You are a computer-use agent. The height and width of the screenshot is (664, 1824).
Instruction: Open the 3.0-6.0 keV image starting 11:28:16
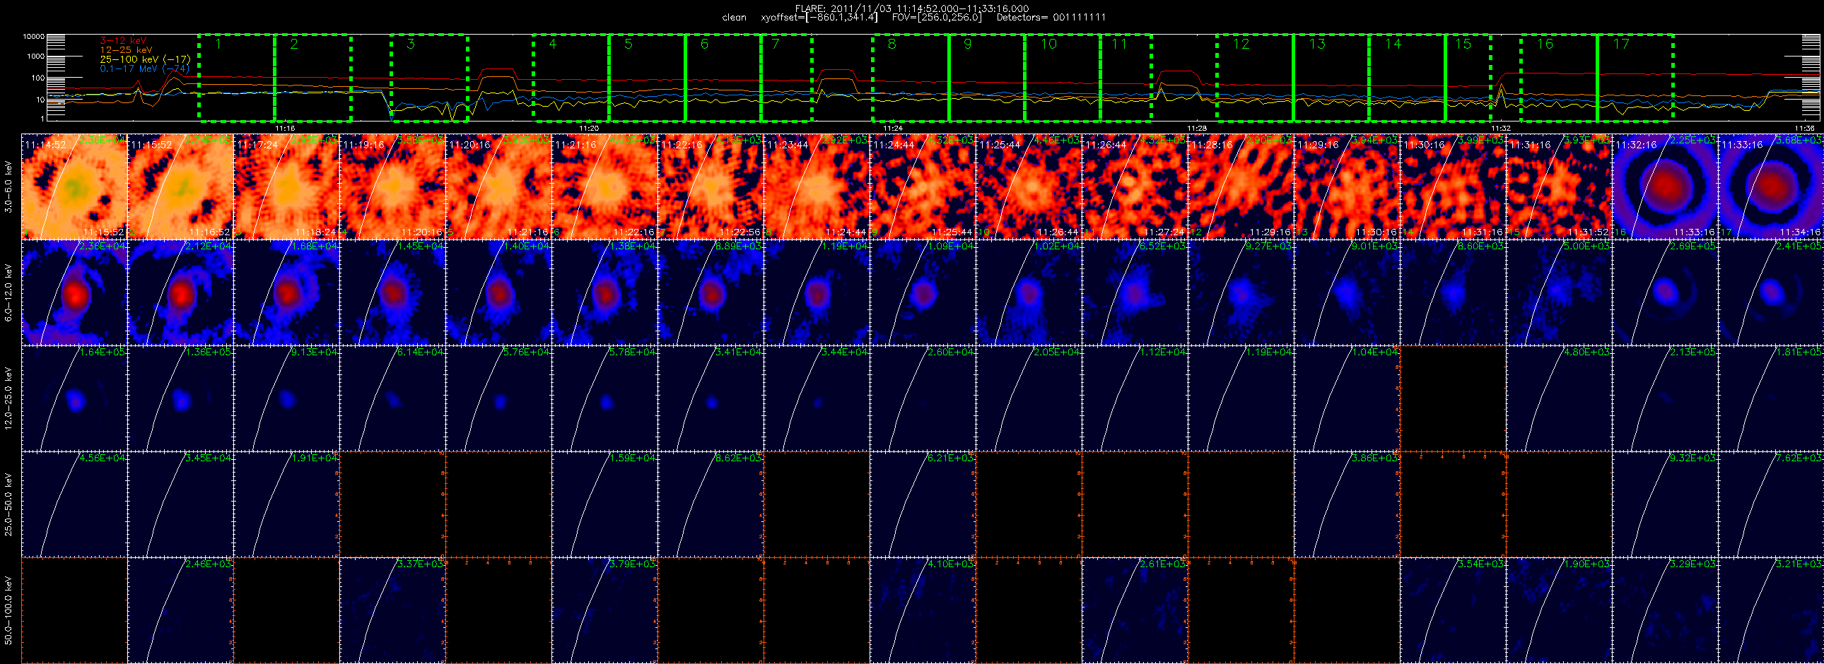point(1241,186)
